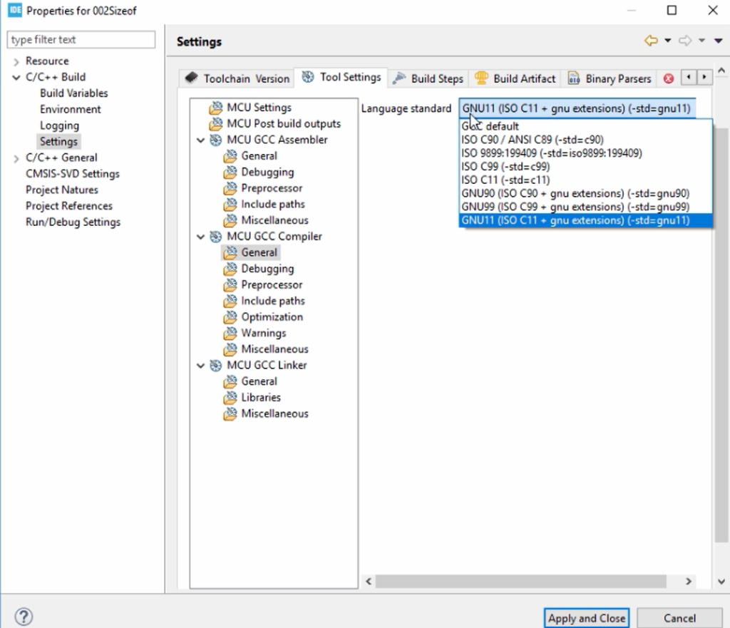The image size is (730, 628).
Task: Click the MCU GCC Linker gear icon
Action: pos(215,366)
